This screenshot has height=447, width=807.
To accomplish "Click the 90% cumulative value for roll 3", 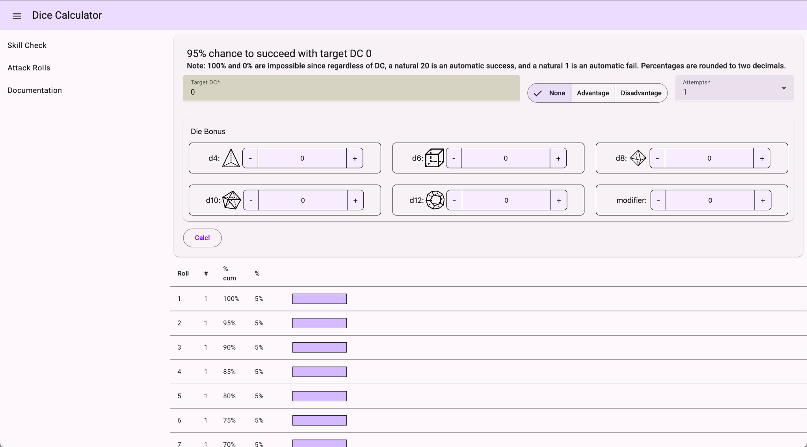I will tap(229, 347).
